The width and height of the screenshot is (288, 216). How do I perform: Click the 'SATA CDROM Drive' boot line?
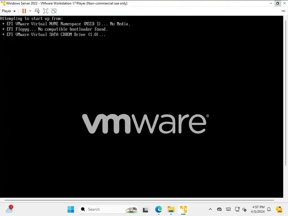(54, 35)
